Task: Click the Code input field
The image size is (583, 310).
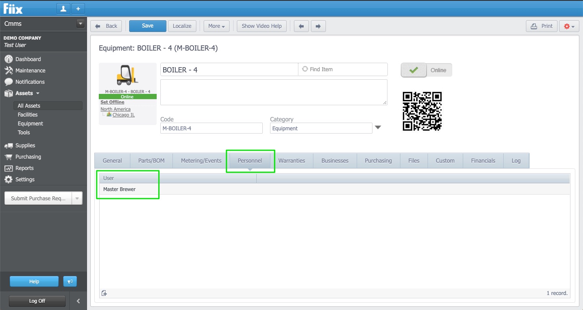Action: coord(211,128)
